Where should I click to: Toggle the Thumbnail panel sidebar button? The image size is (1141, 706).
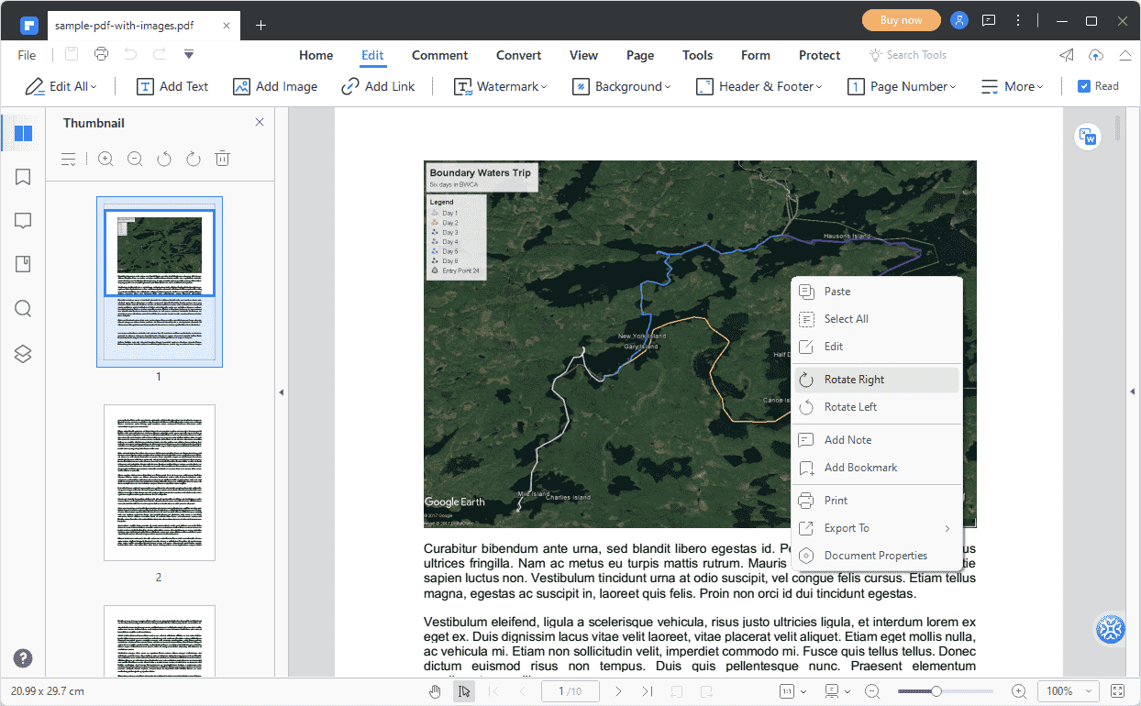pyautogui.click(x=23, y=133)
